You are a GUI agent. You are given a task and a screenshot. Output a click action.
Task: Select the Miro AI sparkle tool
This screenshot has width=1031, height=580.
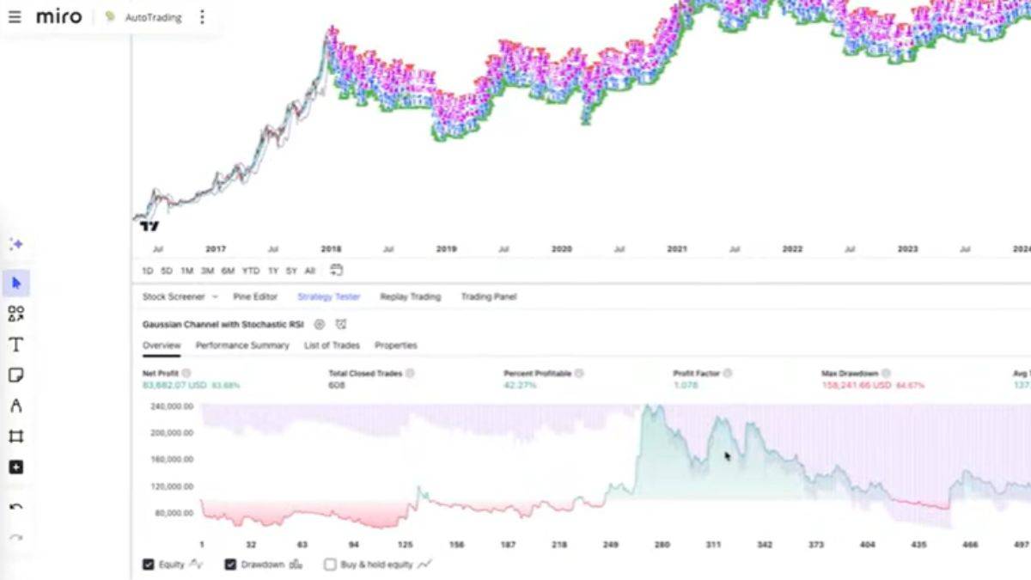click(15, 245)
